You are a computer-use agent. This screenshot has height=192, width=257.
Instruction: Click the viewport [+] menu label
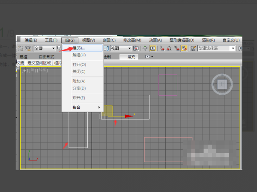(24, 70)
